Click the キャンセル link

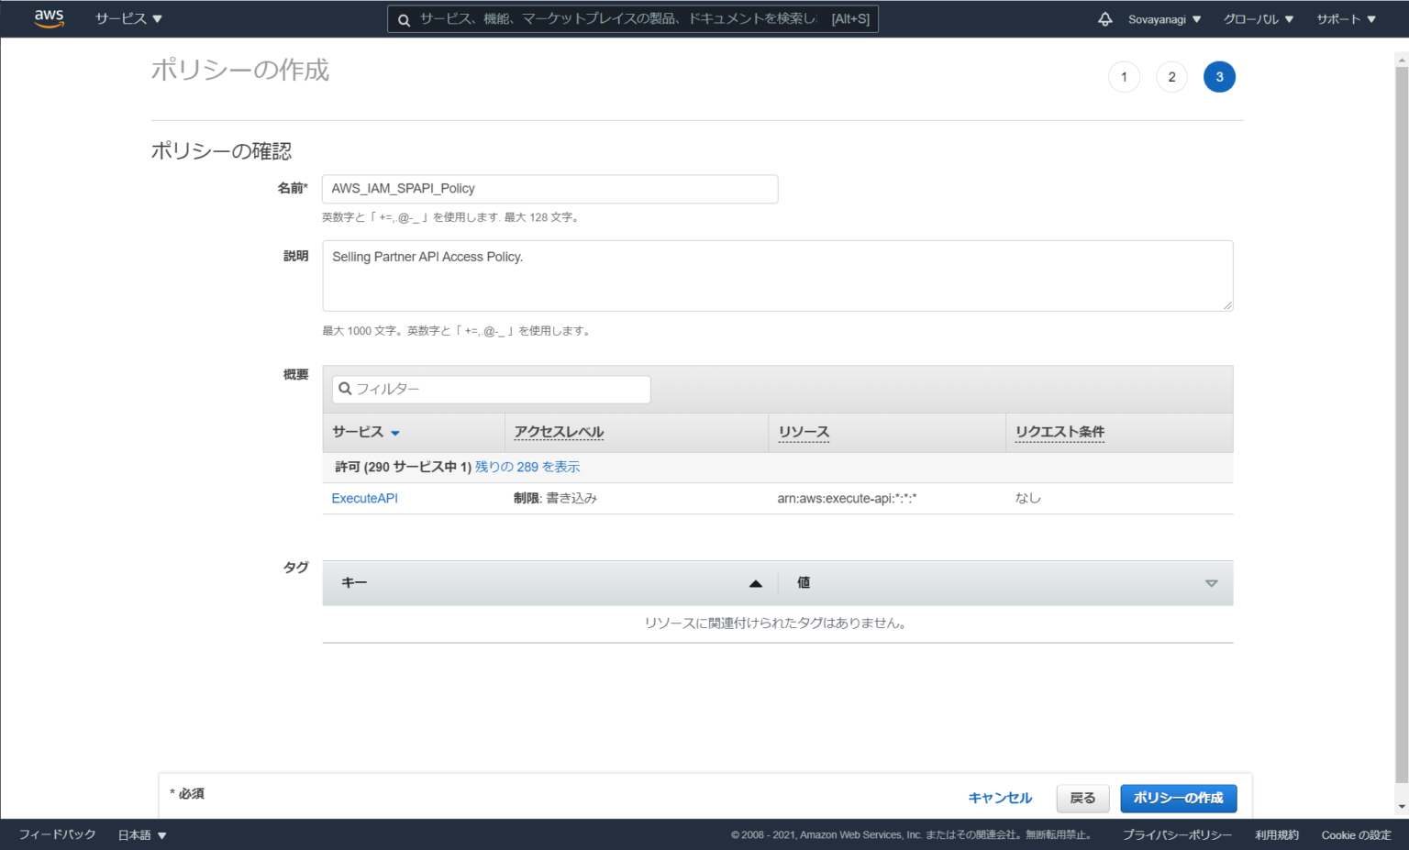point(999,798)
